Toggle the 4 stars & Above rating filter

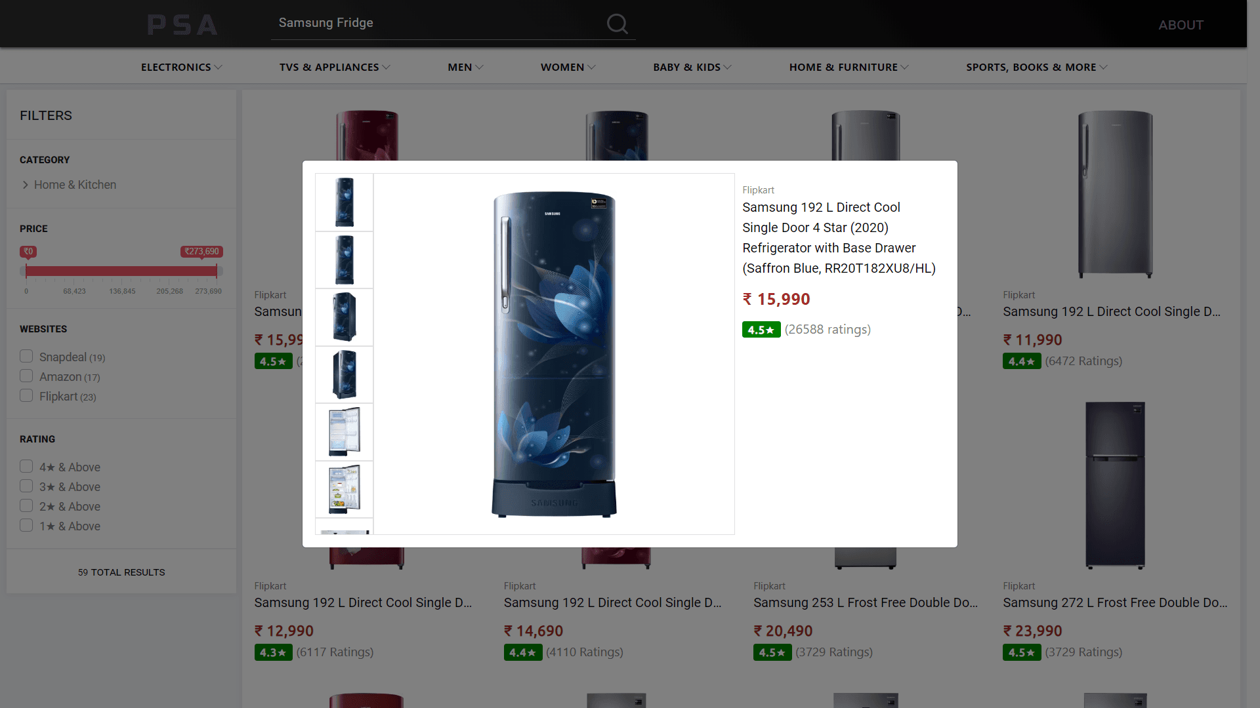(x=26, y=467)
